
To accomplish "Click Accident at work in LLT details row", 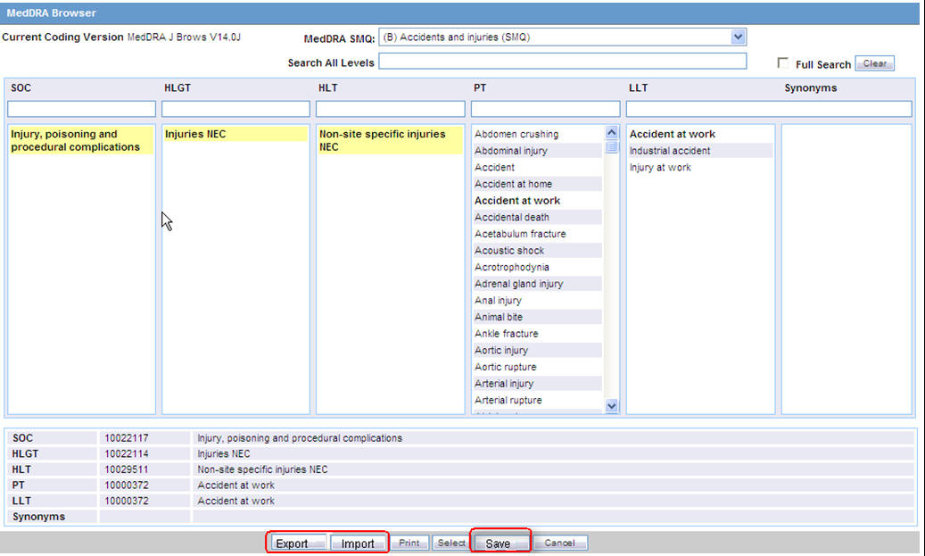I will coord(236,501).
